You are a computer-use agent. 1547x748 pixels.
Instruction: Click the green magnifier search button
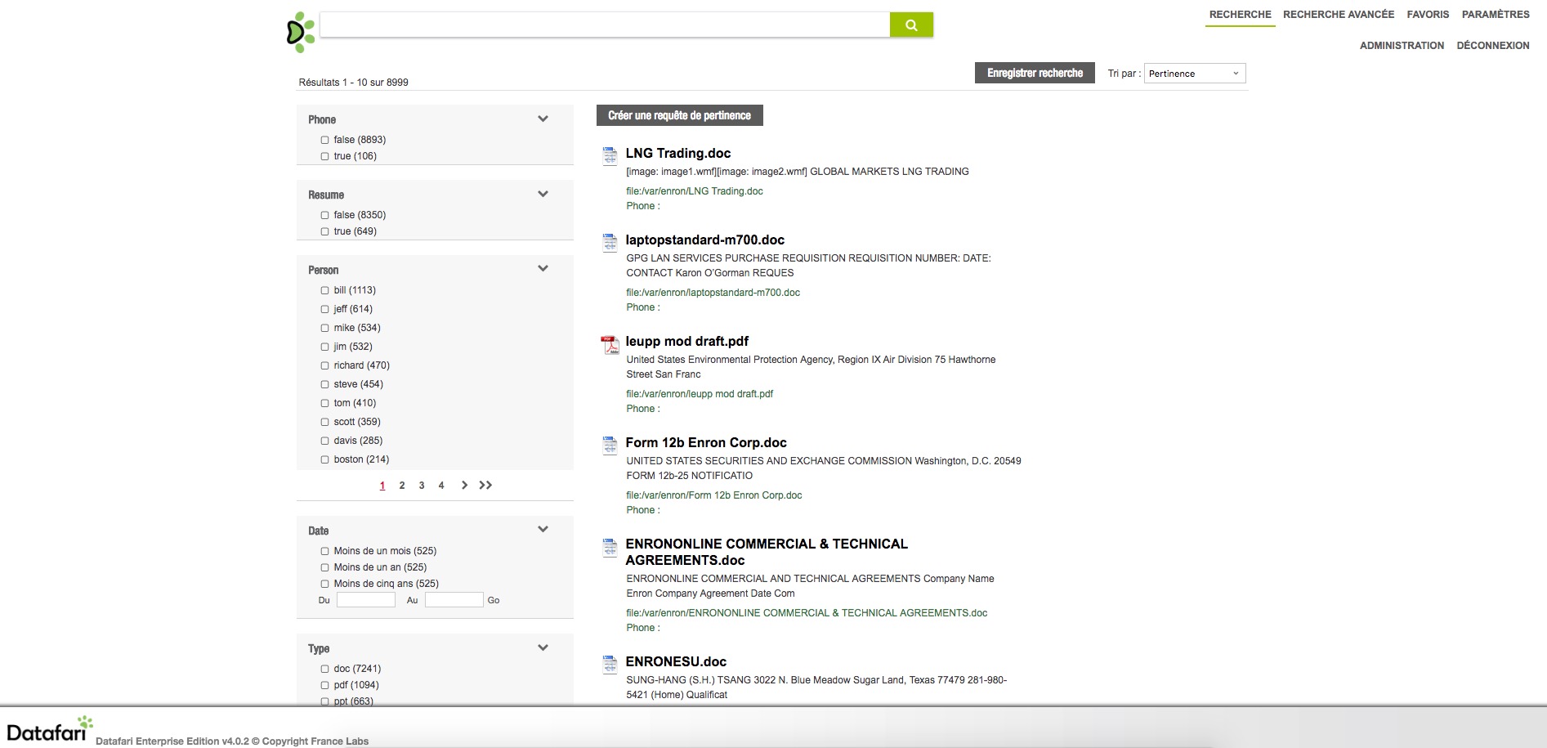(911, 25)
